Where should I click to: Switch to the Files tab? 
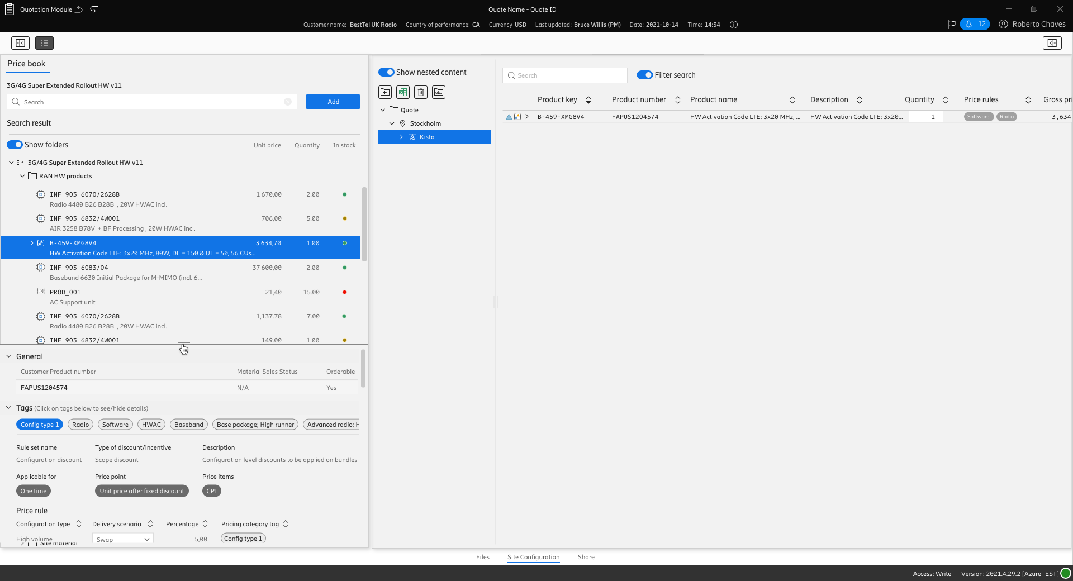[x=482, y=557]
